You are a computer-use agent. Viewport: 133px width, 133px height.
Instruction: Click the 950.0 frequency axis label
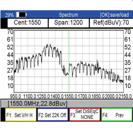tap(16, 96)
